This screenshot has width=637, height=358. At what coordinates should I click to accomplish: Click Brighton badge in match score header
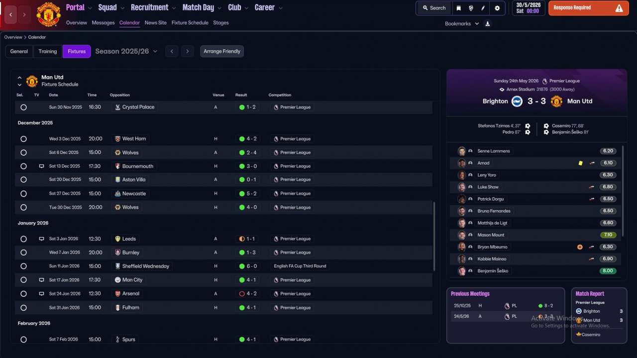pyautogui.click(x=517, y=101)
